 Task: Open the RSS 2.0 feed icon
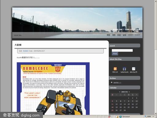[x=115, y=69]
